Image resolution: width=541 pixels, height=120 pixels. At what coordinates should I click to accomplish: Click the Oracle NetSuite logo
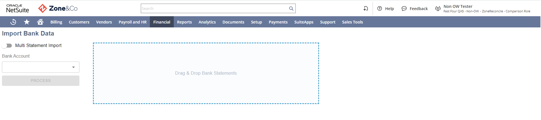tap(17, 8)
